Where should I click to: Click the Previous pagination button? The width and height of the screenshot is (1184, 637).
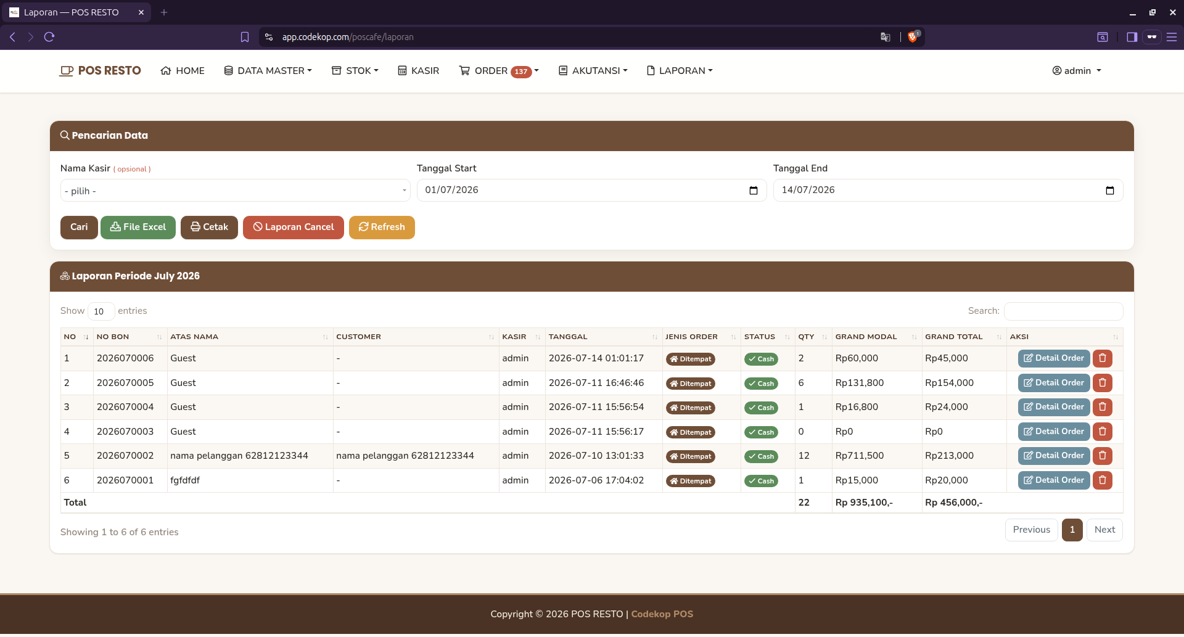click(1031, 530)
